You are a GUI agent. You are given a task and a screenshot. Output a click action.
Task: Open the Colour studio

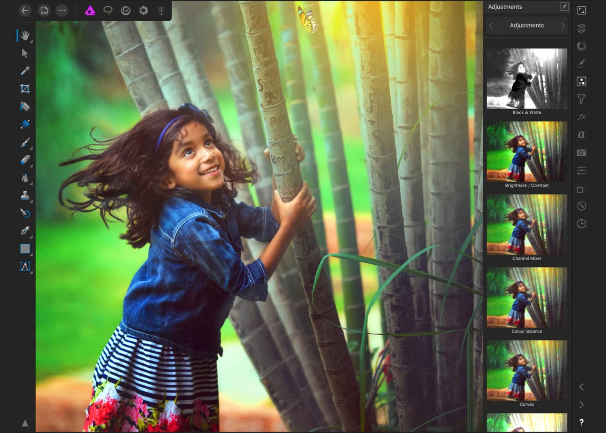click(x=582, y=46)
